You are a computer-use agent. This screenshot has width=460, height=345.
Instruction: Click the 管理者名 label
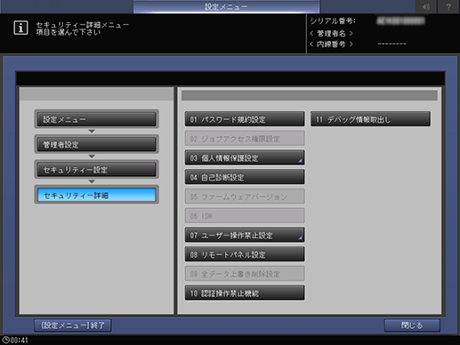[x=331, y=33]
